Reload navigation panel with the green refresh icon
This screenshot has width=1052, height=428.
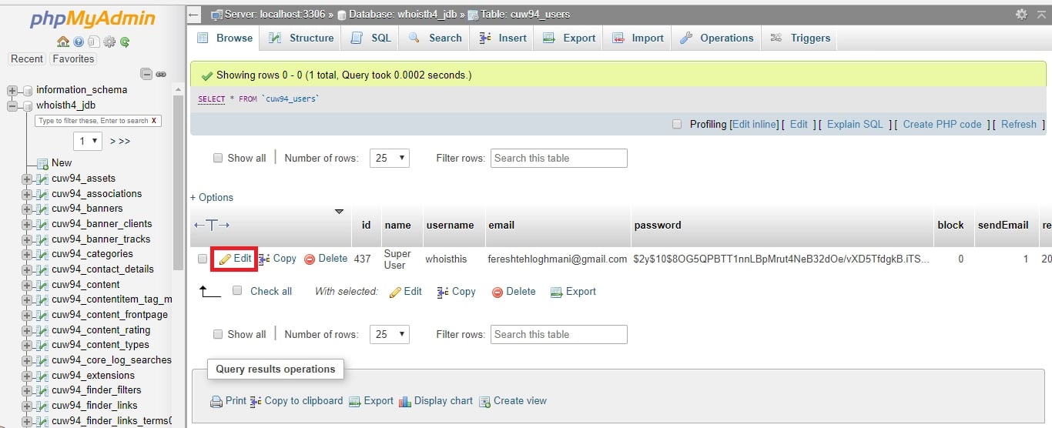[x=124, y=42]
